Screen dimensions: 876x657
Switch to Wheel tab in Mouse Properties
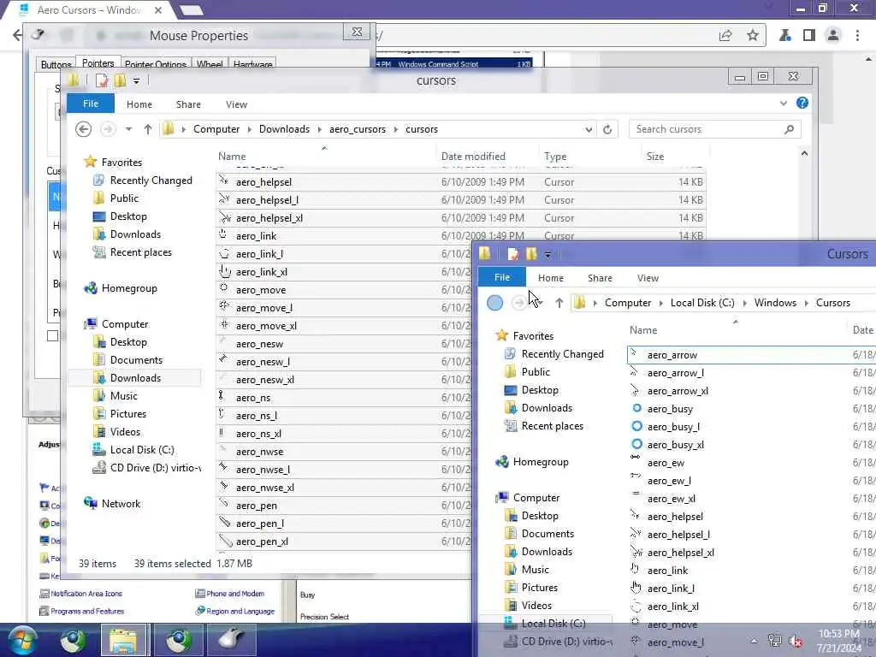(x=210, y=64)
